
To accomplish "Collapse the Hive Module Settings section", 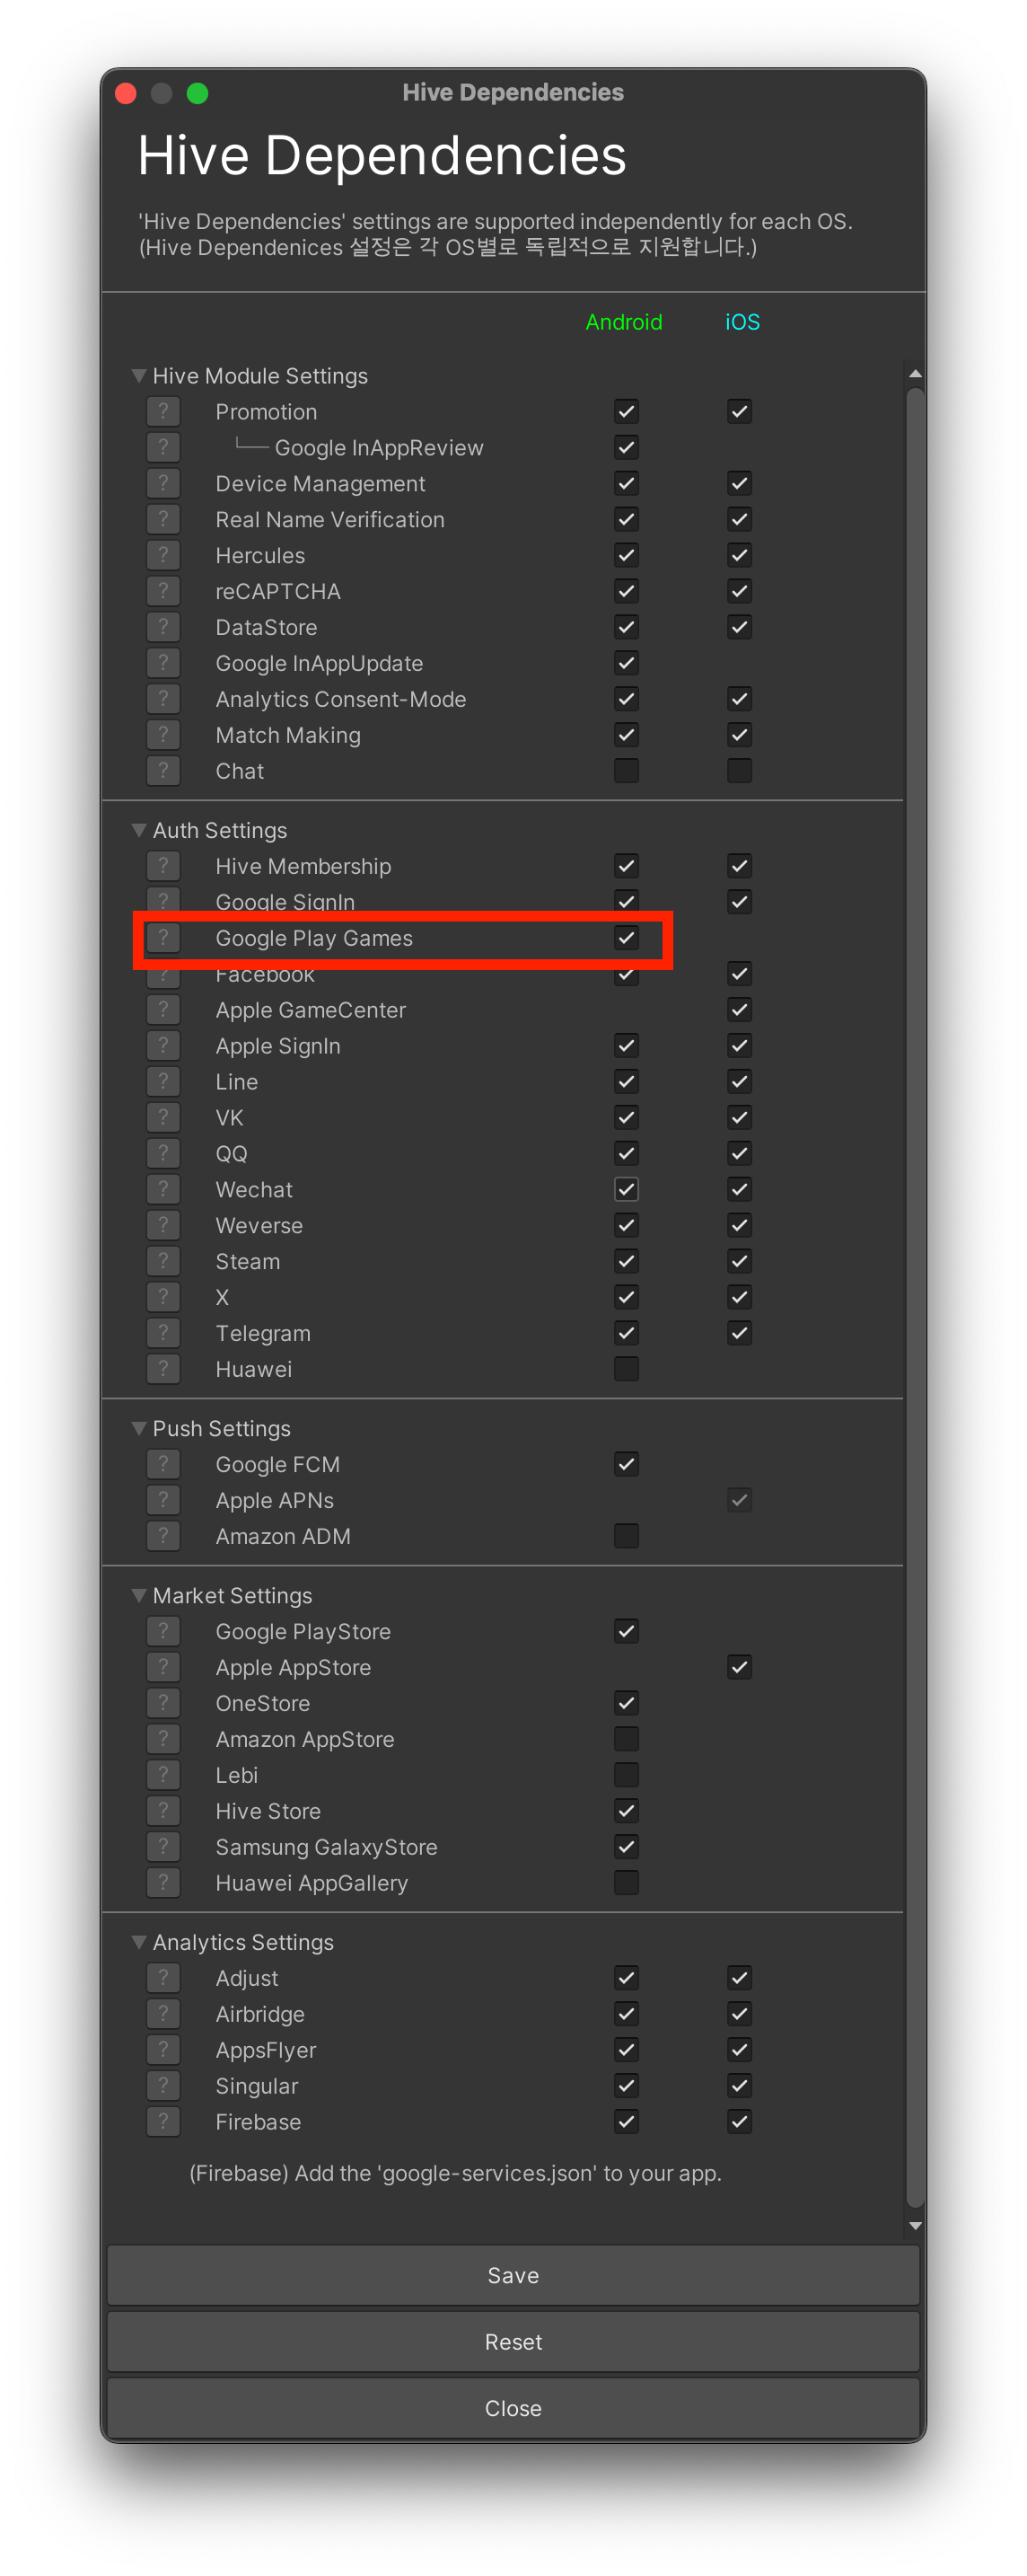I will point(139,376).
